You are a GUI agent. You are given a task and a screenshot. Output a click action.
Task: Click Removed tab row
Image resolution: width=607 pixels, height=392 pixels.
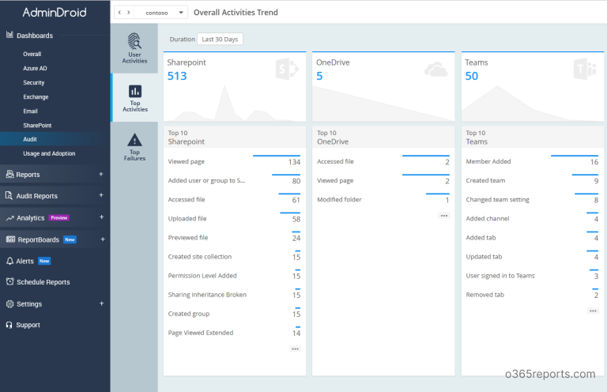(x=532, y=295)
